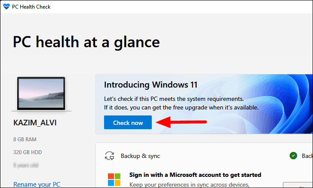Click the Backup & sync section label
This screenshot has width=313, height=188.
[x=140, y=156]
